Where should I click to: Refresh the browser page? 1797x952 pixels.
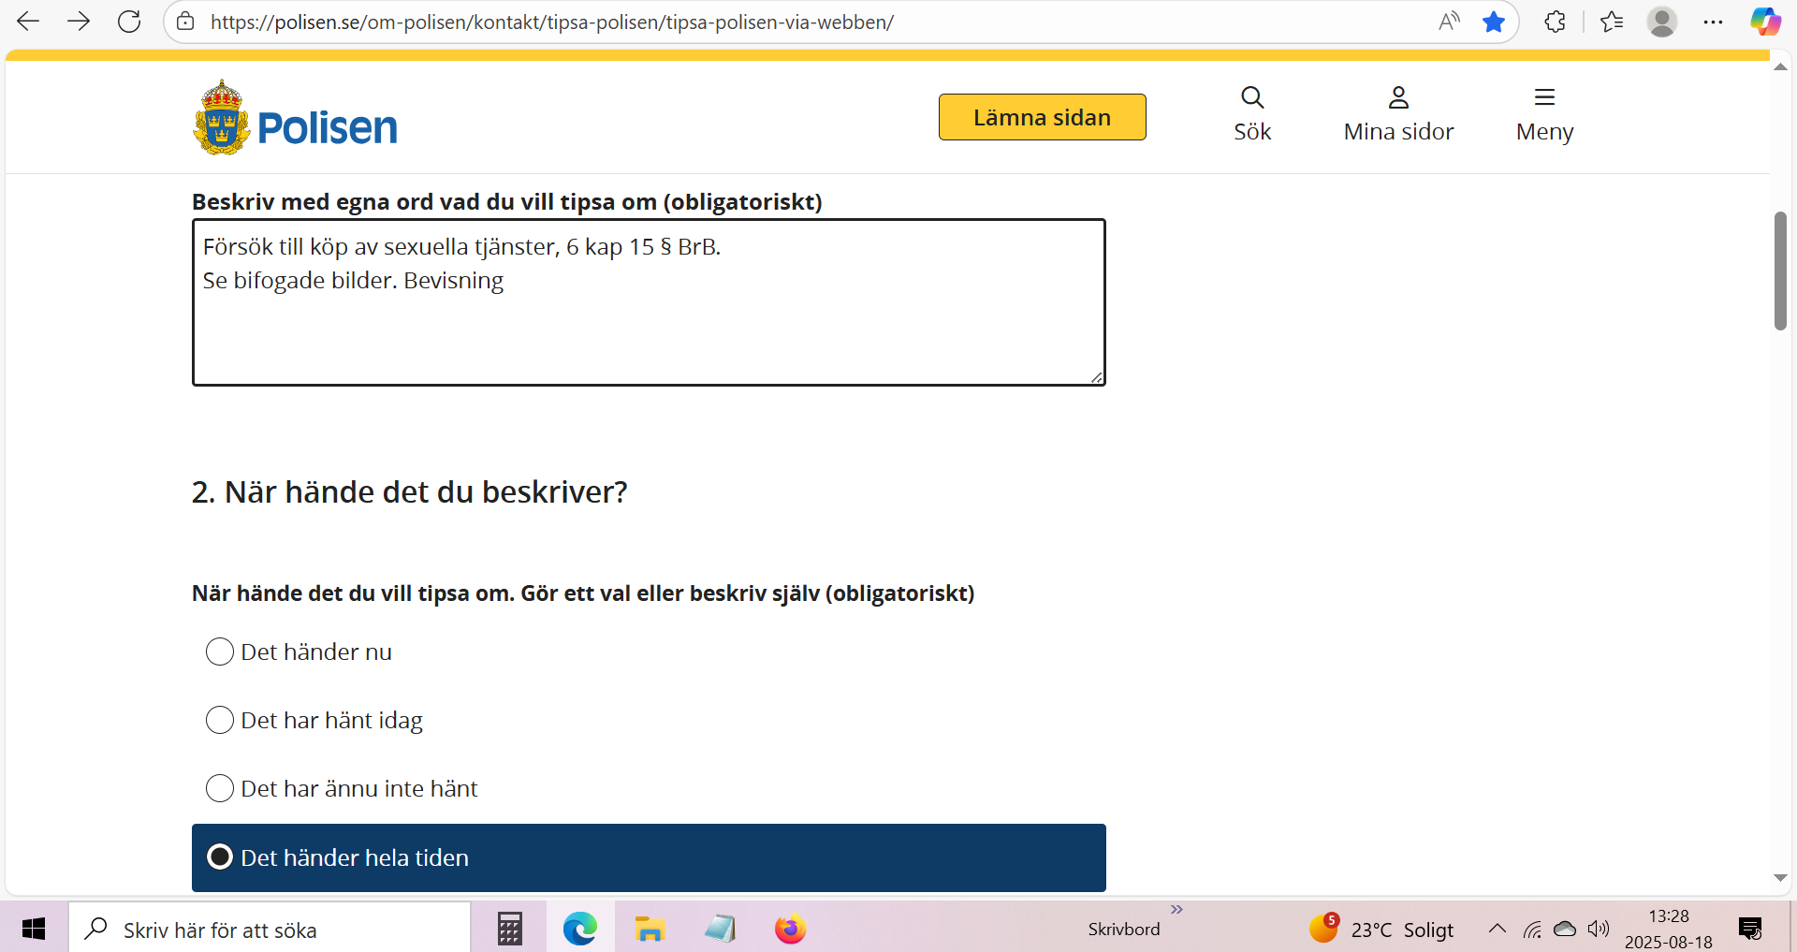[x=129, y=22]
